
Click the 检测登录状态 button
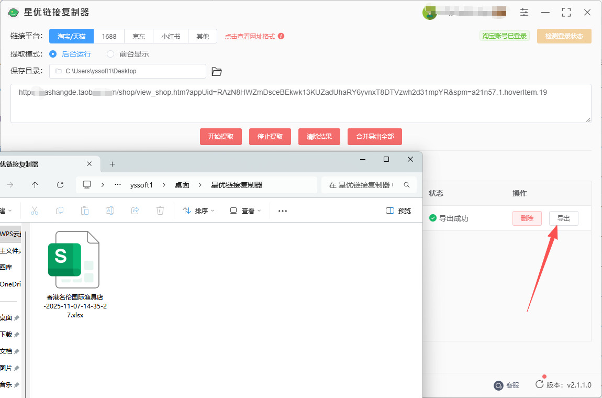564,36
